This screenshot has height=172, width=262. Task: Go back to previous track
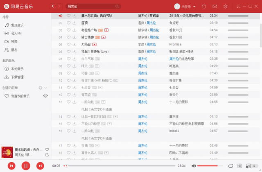click(11, 165)
